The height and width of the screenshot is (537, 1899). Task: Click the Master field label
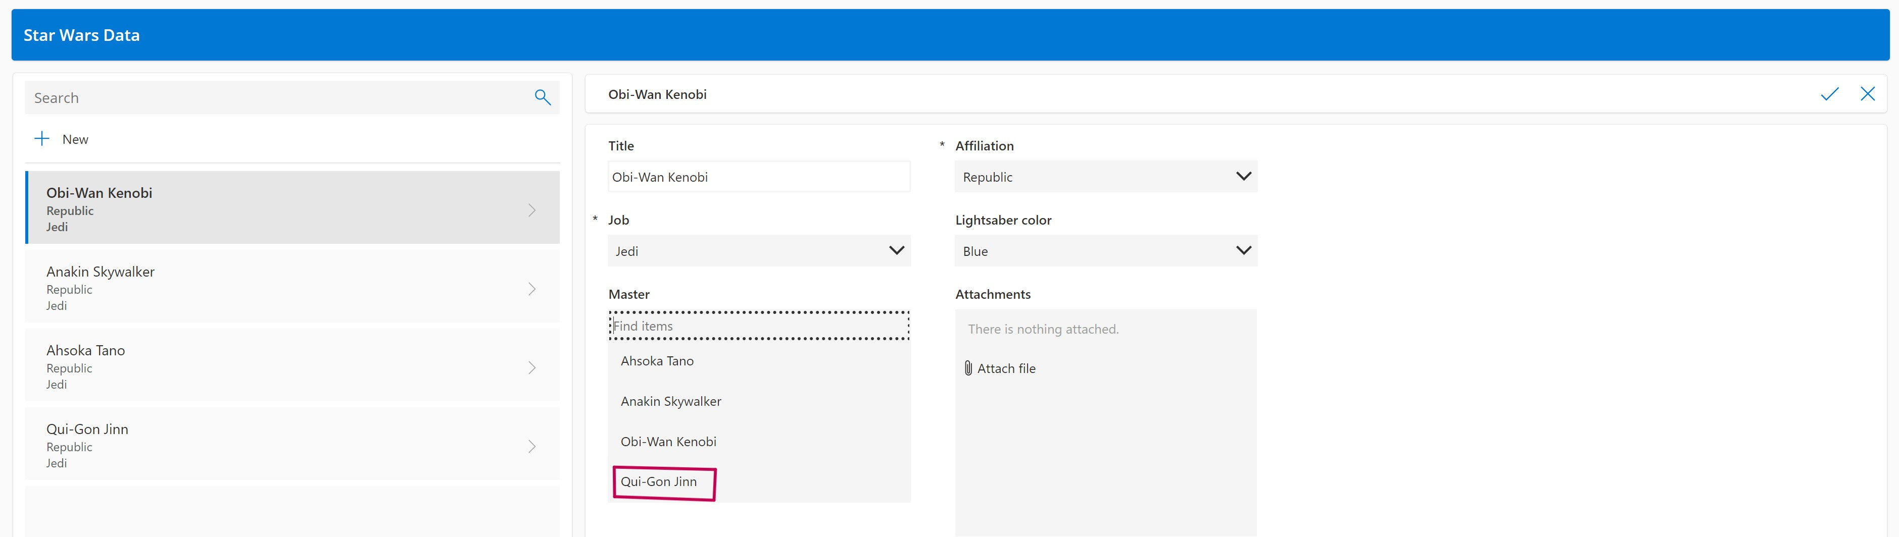(x=629, y=294)
